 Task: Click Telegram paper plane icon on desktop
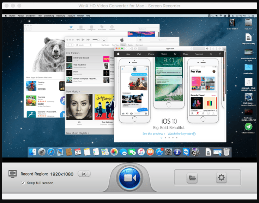248,127
